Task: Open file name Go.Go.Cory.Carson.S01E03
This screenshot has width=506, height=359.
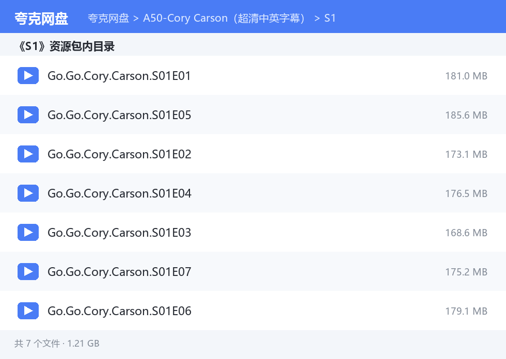Action: coord(119,233)
